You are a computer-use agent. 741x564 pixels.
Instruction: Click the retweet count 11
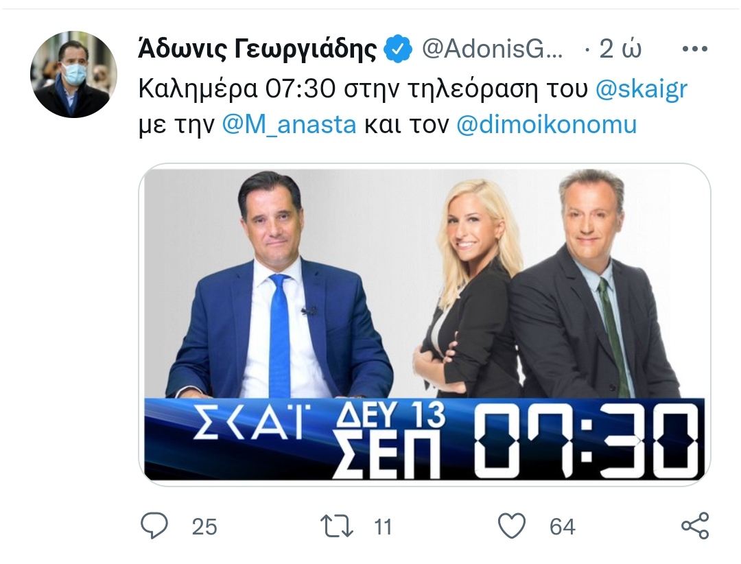coord(383,527)
